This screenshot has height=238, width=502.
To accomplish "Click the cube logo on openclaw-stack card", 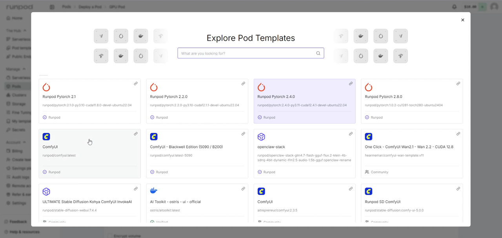I will tap(261, 137).
